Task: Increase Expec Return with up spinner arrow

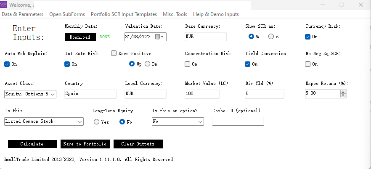Action: tap(343, 92)
